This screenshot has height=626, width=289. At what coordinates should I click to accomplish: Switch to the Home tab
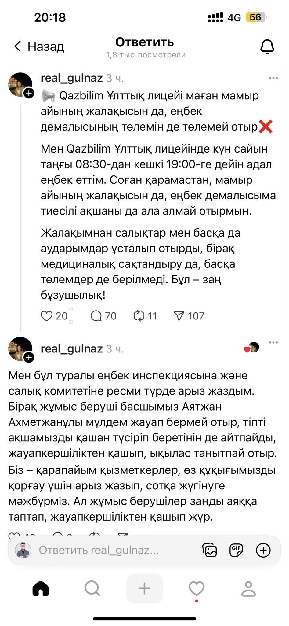click(41, 588)
